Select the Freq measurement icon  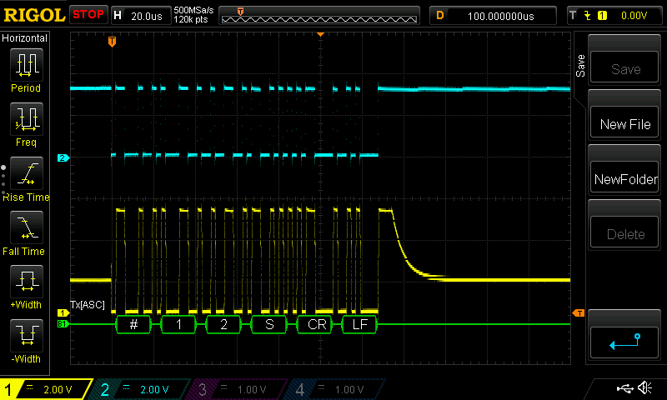click(x=26, y=120)
